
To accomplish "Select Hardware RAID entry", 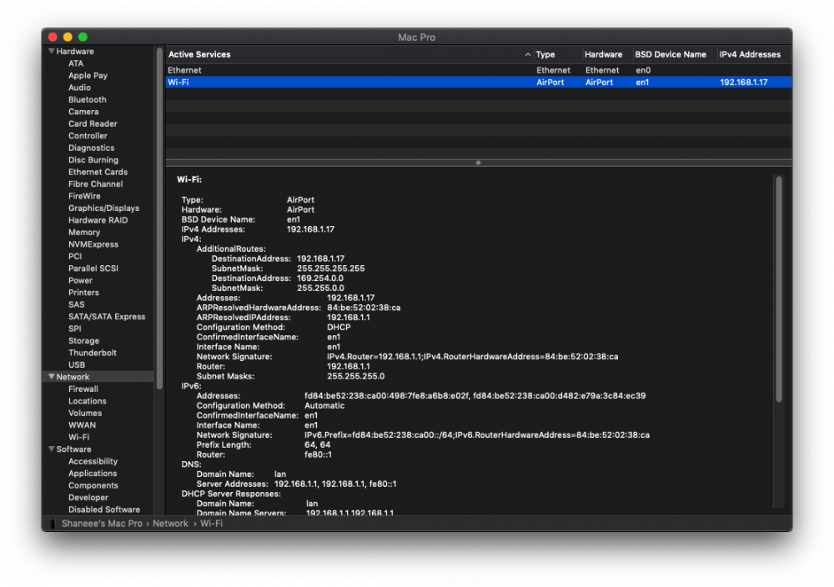I will pos(98,220).
